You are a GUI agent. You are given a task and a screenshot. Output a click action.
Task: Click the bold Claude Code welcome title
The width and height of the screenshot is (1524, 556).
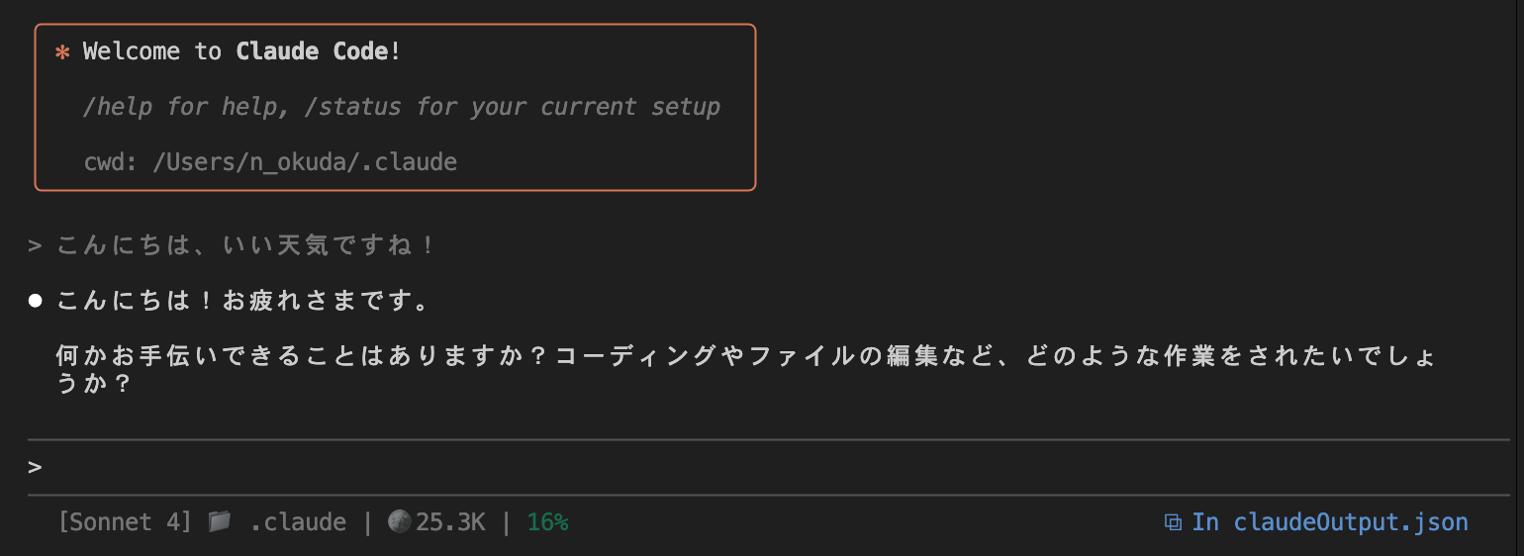pyautogui.click(x=312, y=51)
